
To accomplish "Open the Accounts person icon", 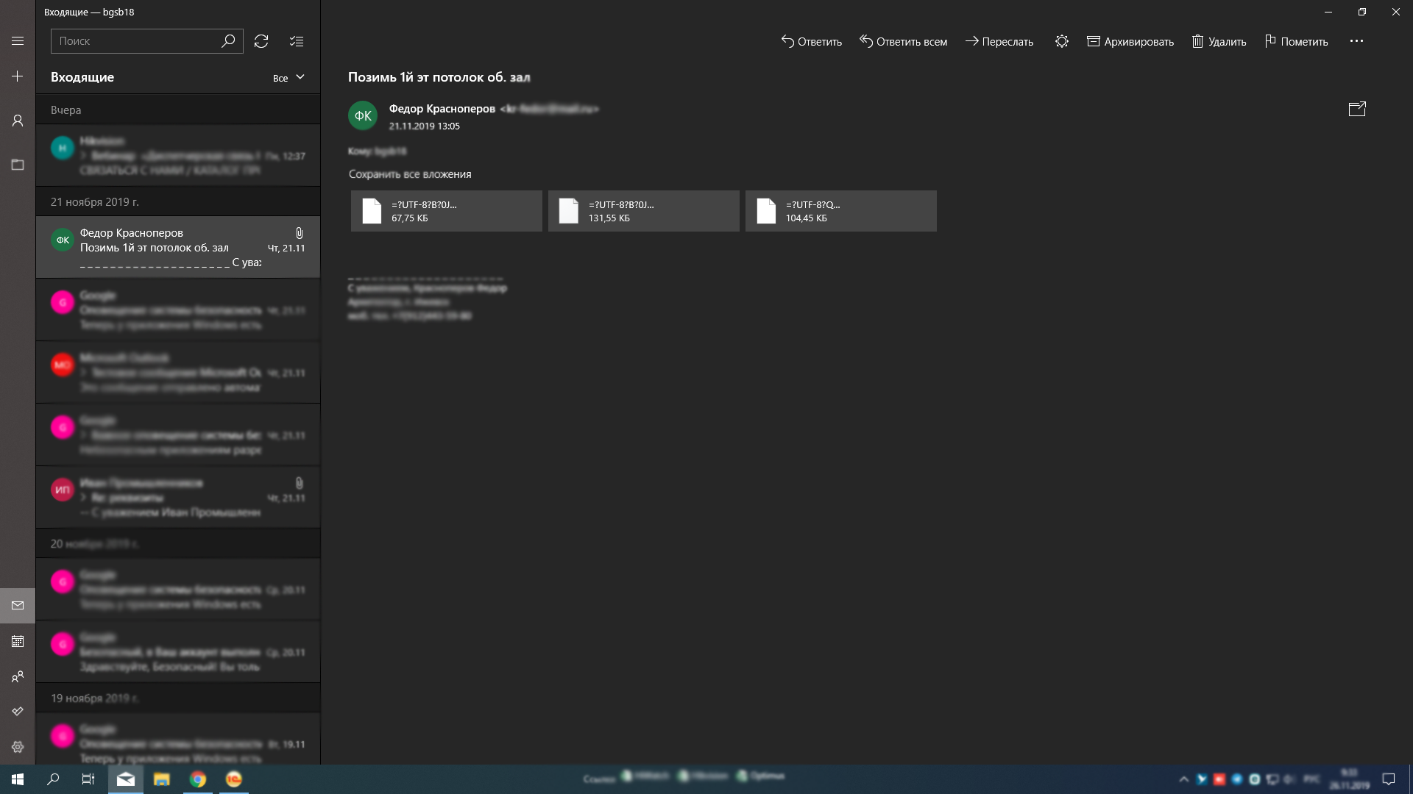I will point(18,121).
